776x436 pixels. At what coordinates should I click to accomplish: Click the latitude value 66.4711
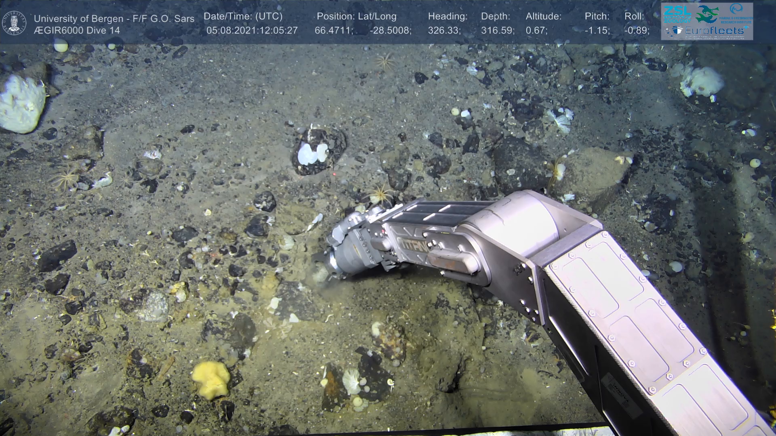pos(333,31)
